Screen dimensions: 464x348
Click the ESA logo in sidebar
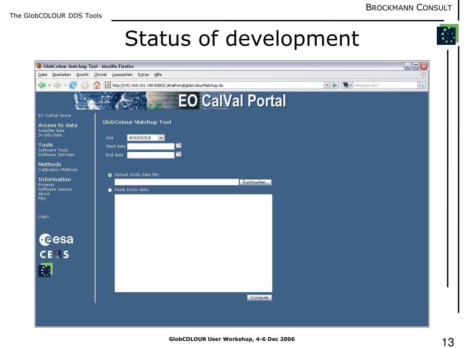click(56, 239)
